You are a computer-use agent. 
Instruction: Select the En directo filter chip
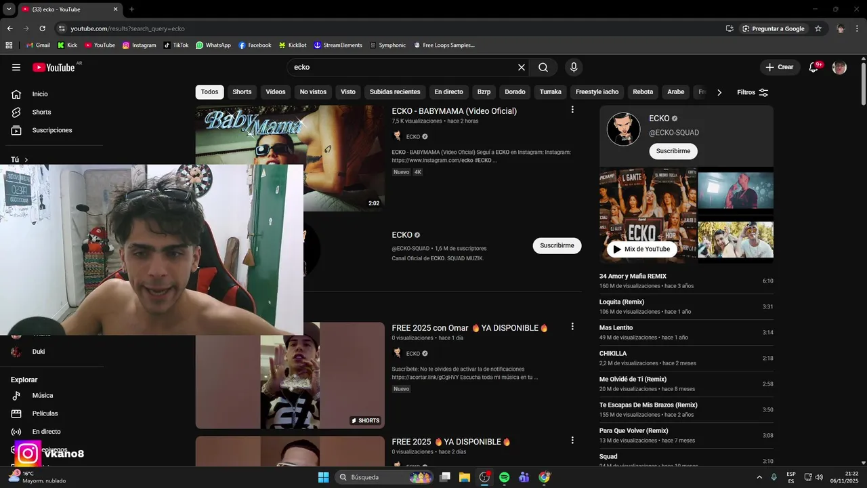[448, 91]
